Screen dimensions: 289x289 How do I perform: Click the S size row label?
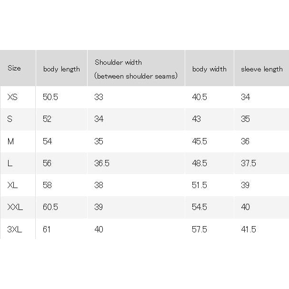10,119
